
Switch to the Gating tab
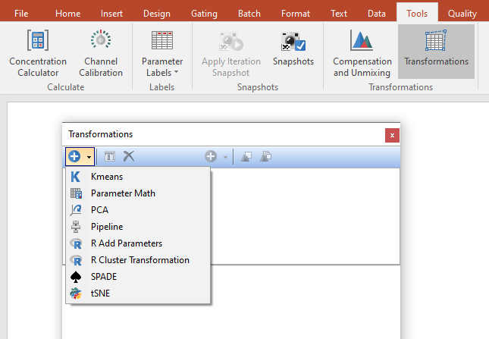(x=204, y=14)
